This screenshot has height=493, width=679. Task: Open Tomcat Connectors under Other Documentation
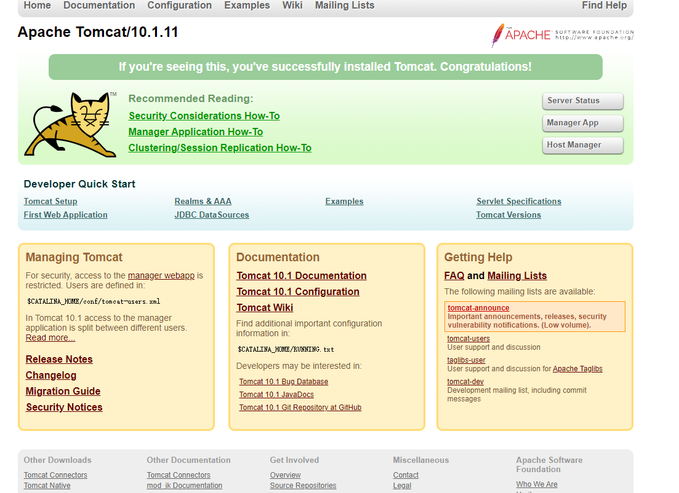point(179,475)
